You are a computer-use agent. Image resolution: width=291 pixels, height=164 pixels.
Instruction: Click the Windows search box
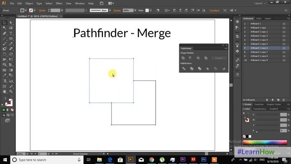click(47, 160)
